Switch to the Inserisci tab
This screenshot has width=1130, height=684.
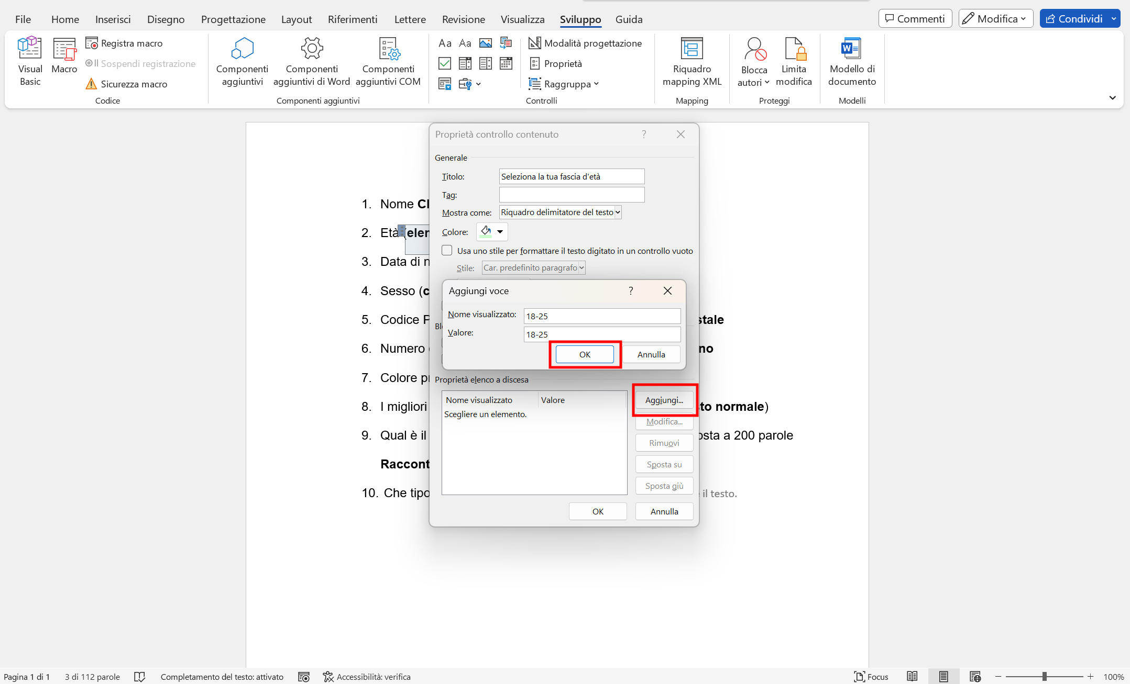(x=113, y=19)
